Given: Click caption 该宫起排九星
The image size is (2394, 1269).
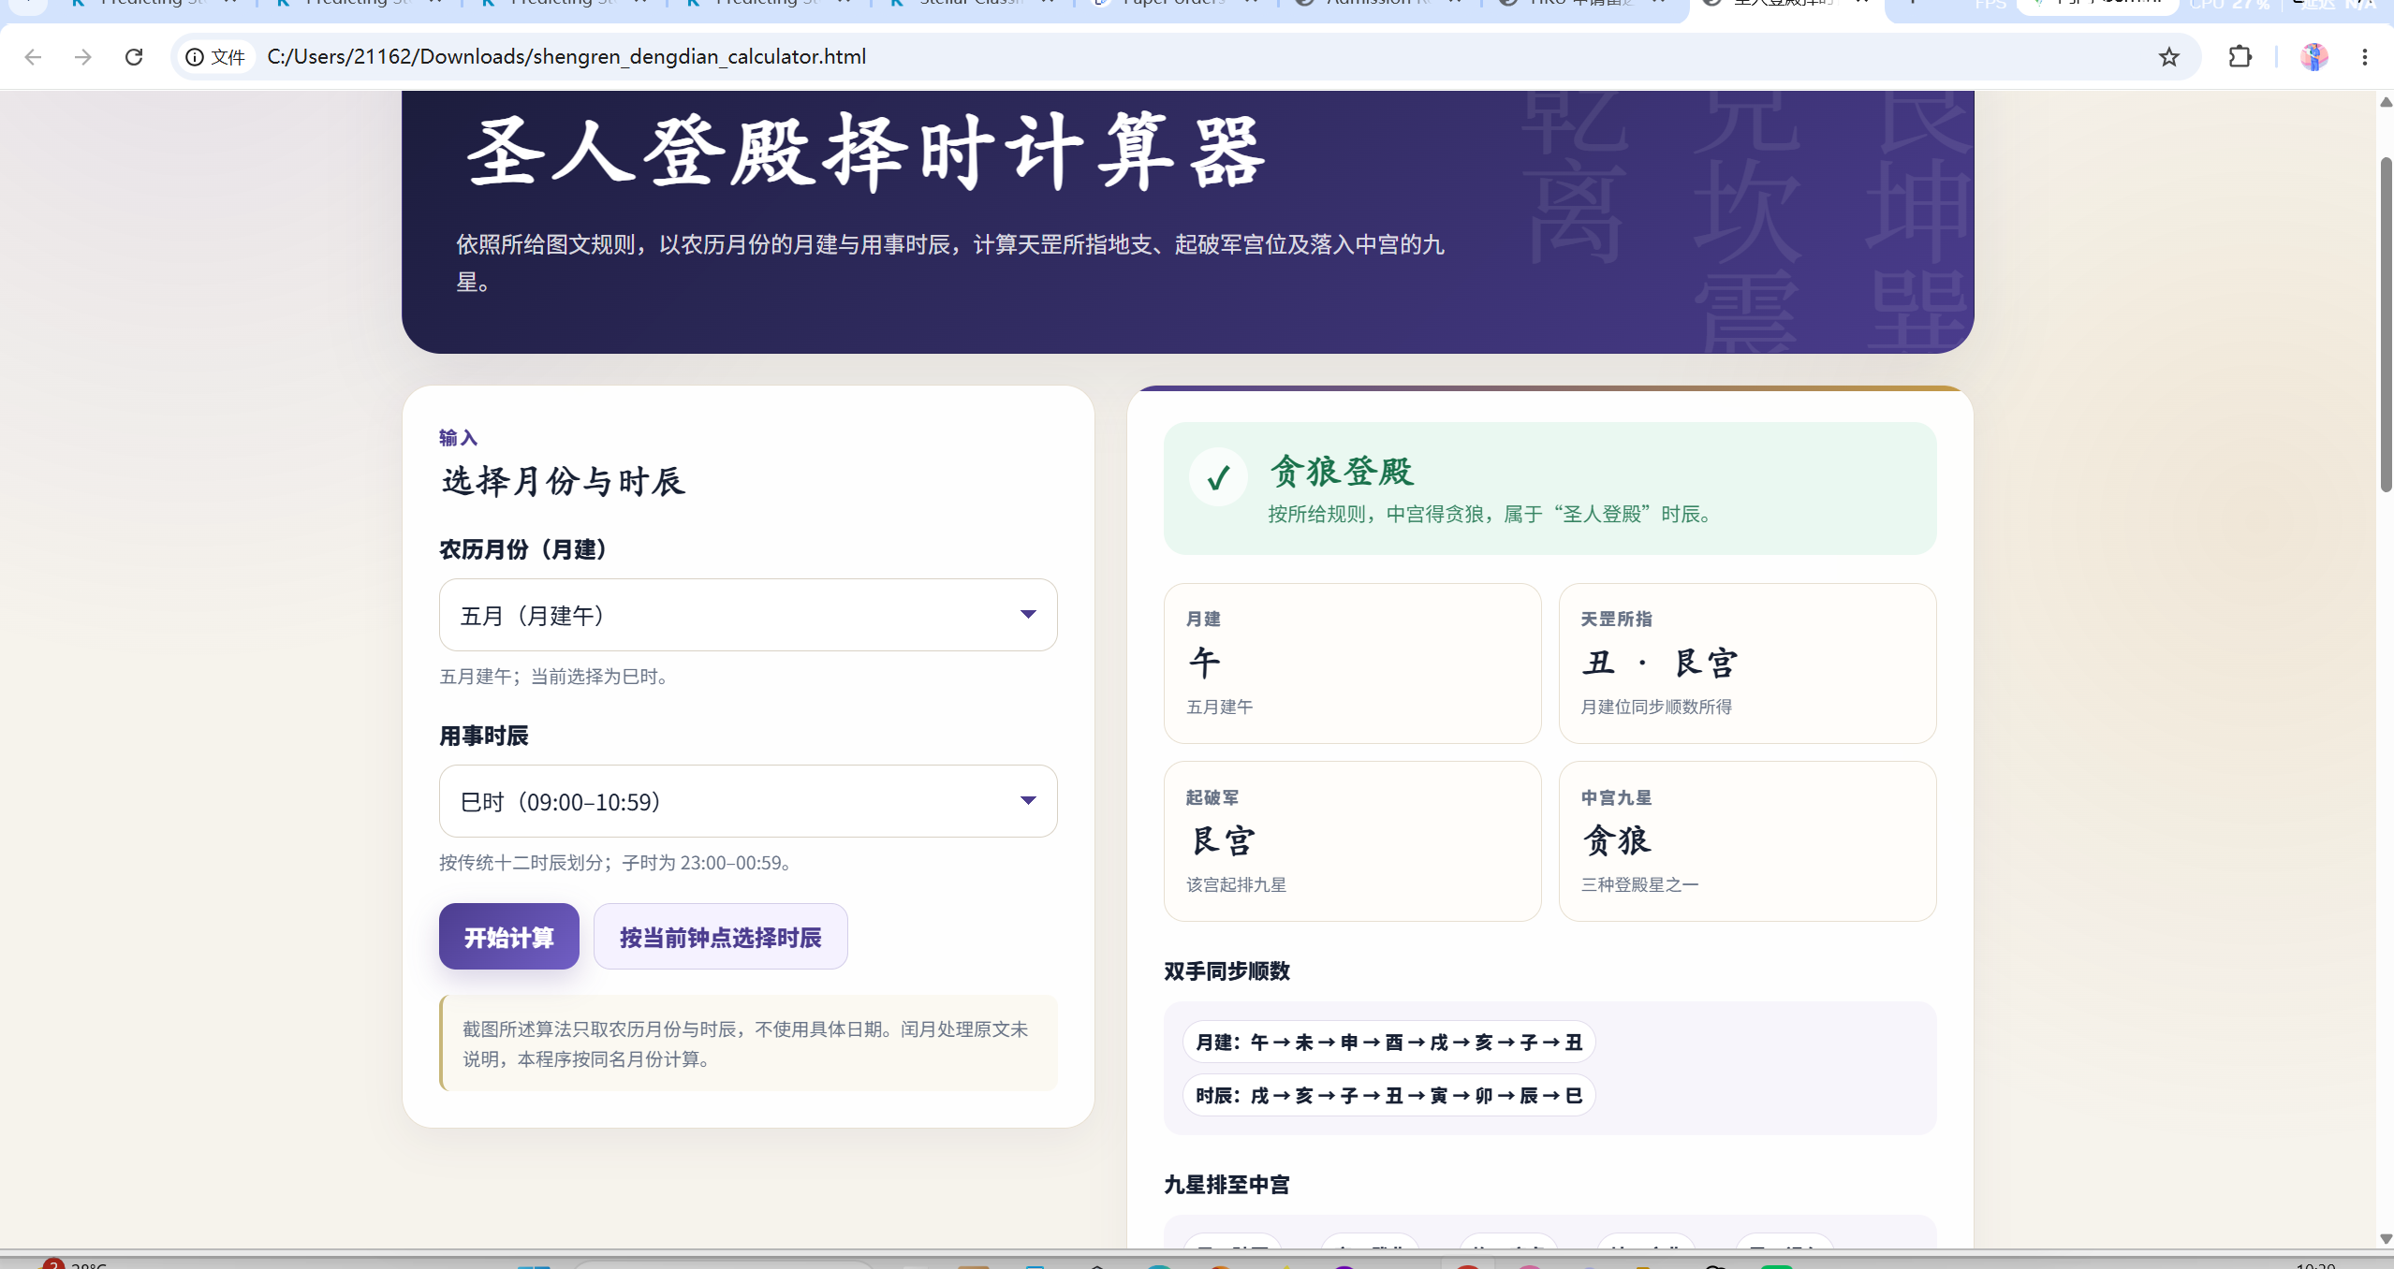Looking at the screenshot, I should 1236,884.
